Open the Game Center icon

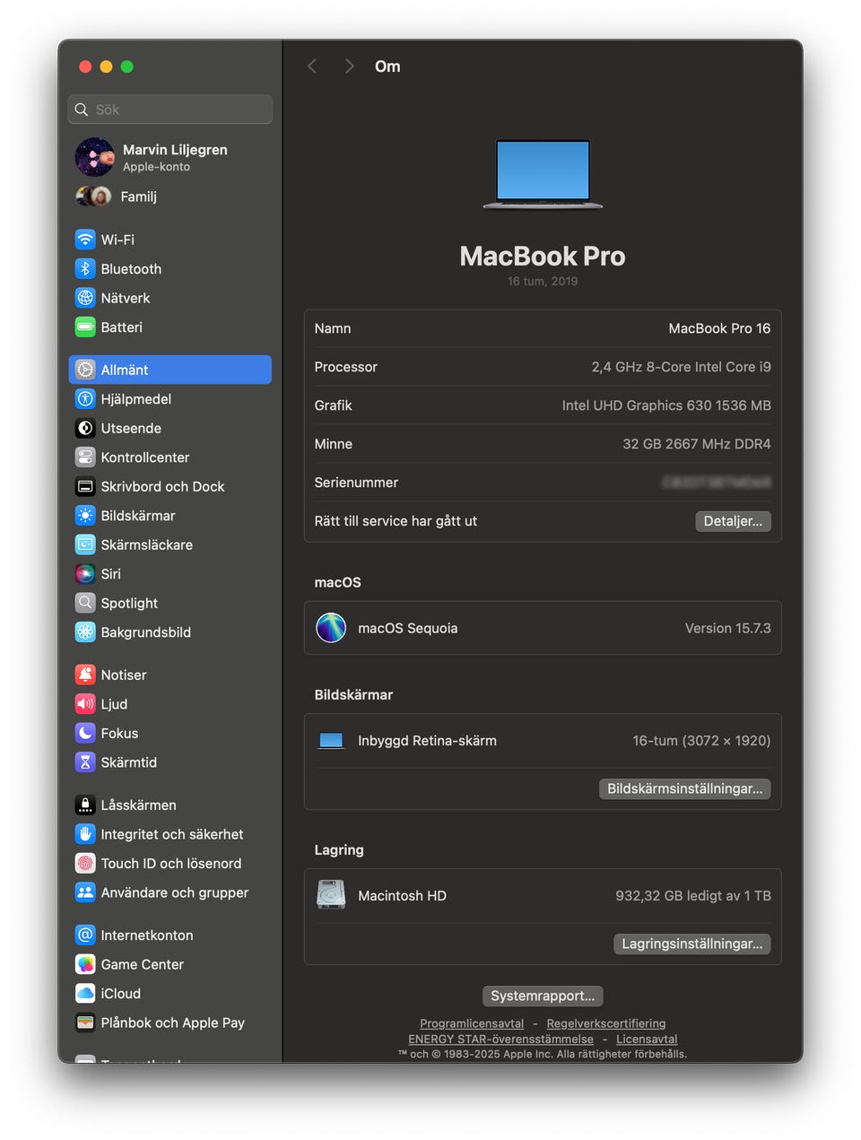[x=85, y=964]
